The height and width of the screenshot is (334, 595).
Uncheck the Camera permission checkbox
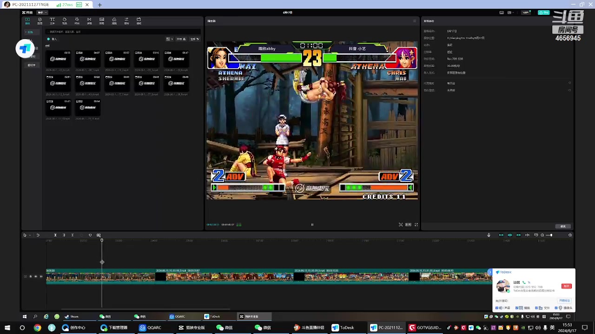point(556,308)
